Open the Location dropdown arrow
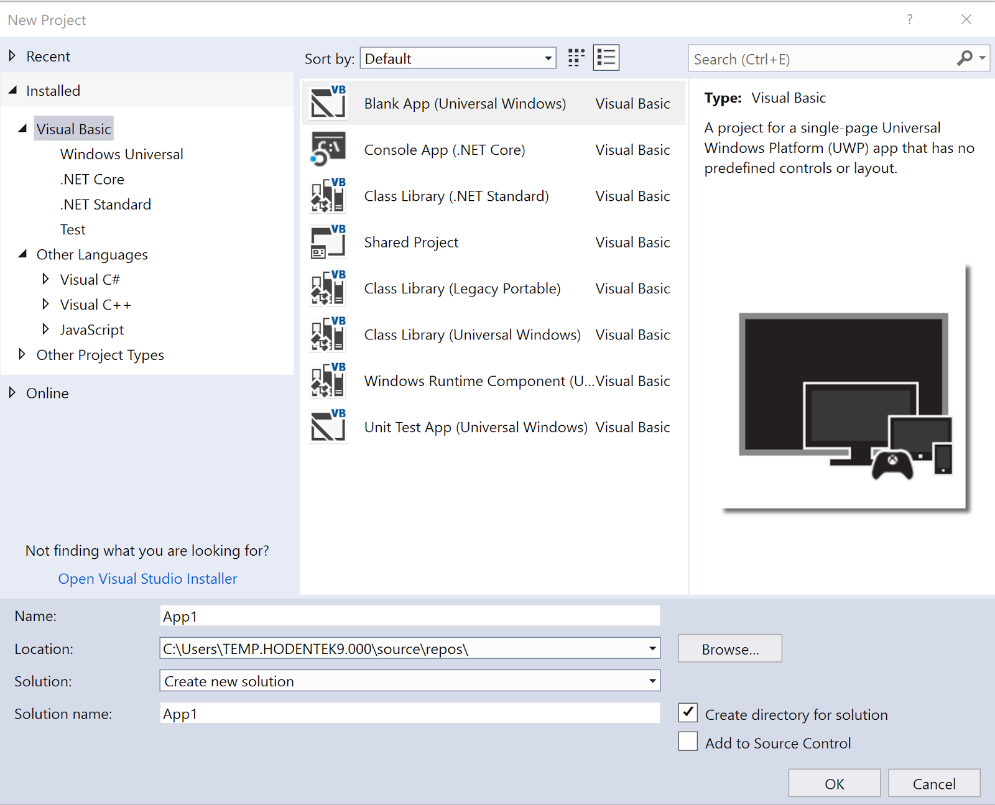The width and height of the screenshot is (995, 805). point(652,648)
